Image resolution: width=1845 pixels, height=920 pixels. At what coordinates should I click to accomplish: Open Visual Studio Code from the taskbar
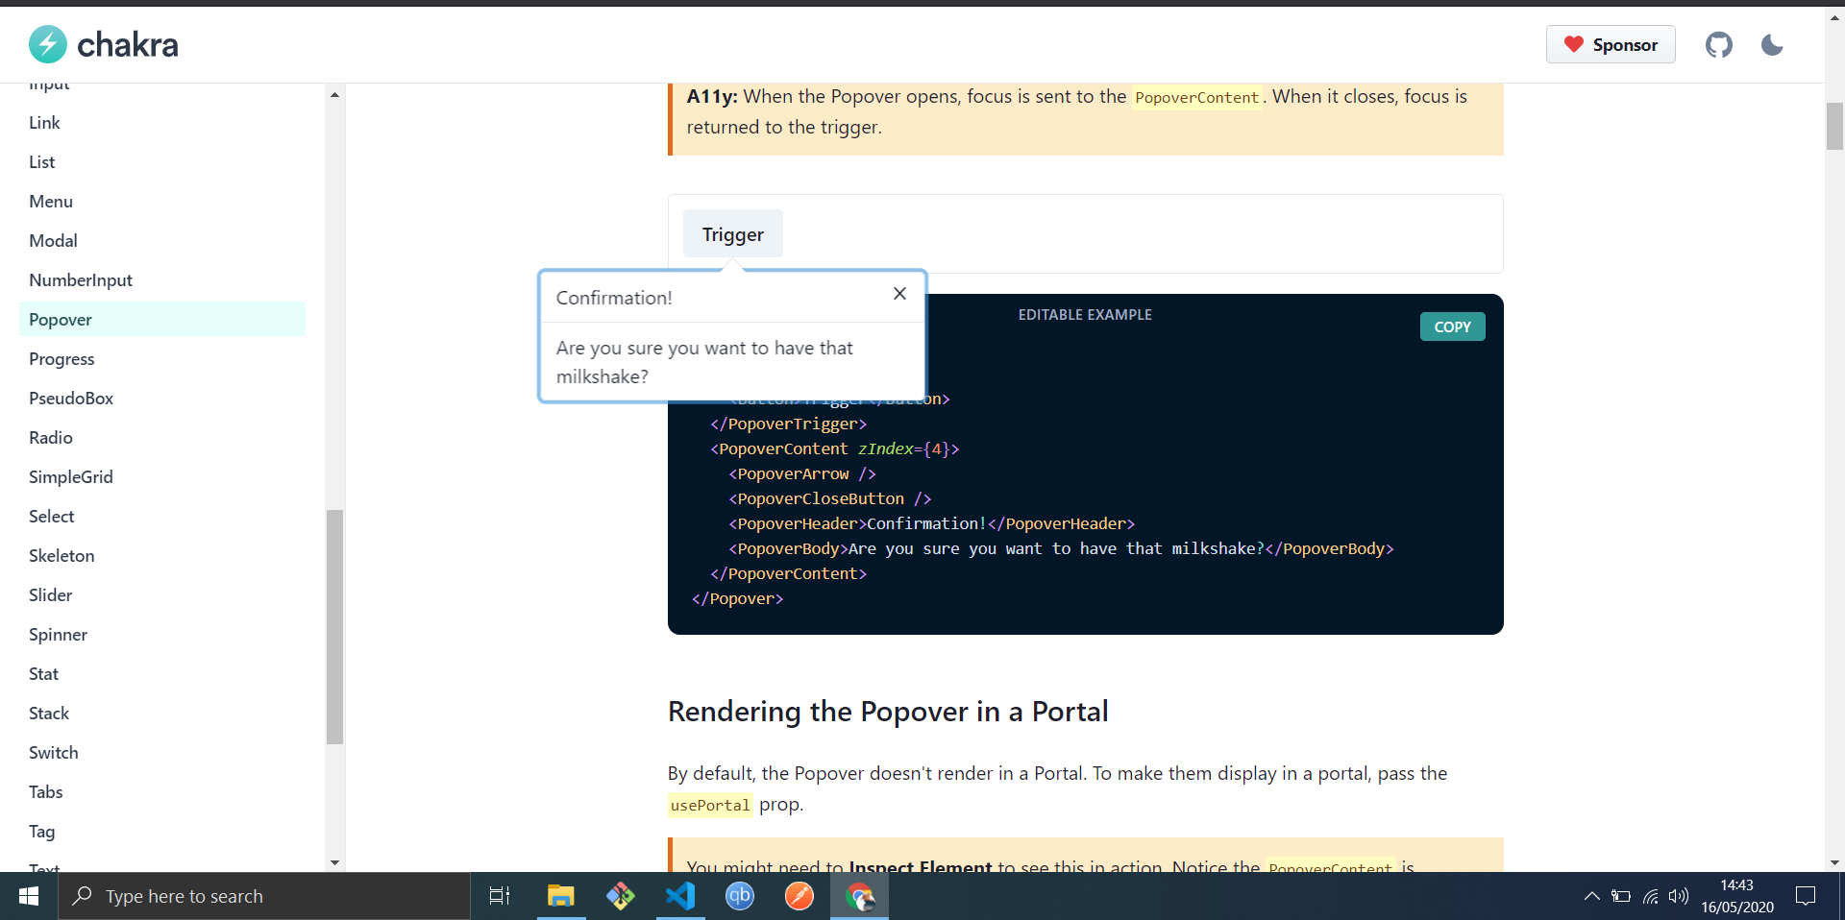coord(680,896)
